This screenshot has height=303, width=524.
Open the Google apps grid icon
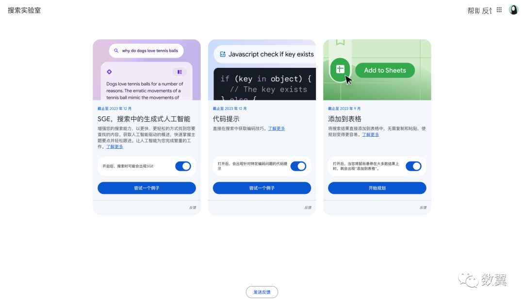(x=499, y=10)
